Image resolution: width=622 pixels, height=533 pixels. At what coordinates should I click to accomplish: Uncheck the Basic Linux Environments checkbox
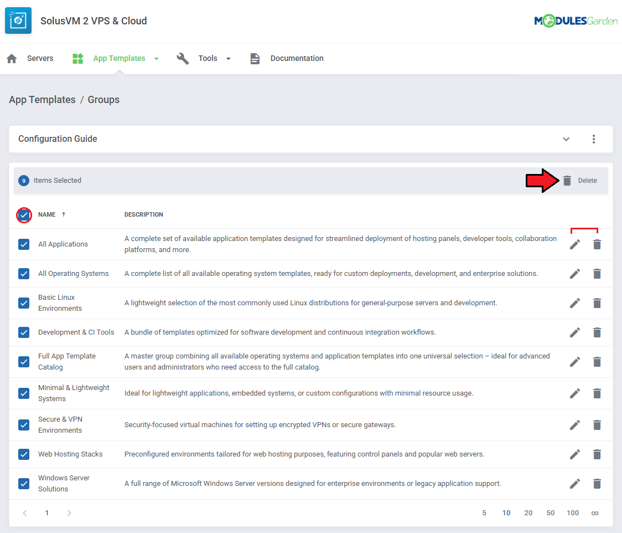click(24, 303)
